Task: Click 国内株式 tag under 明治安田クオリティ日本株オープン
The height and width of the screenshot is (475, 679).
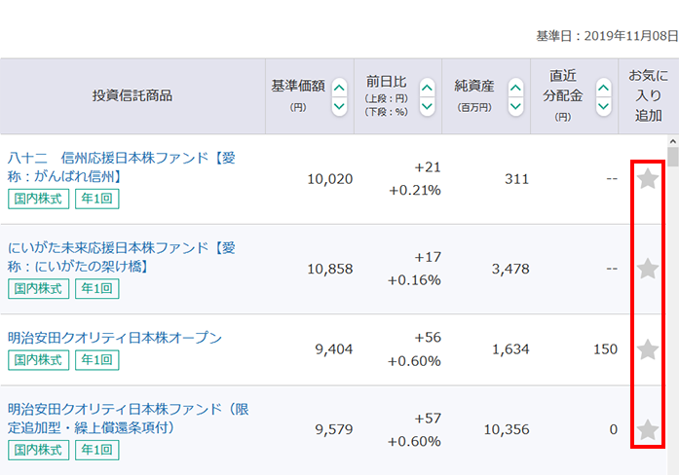Action: tap(39, 360)
